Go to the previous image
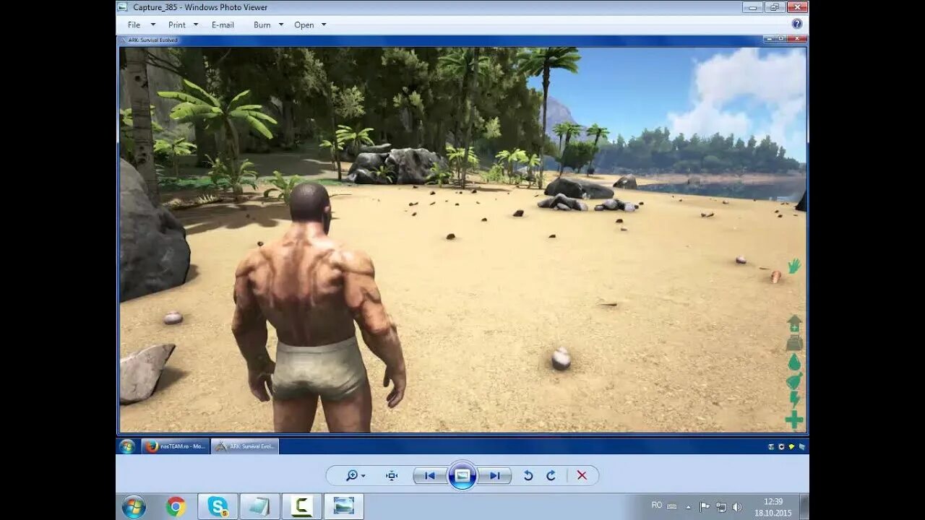 click(x=429, y=475)
